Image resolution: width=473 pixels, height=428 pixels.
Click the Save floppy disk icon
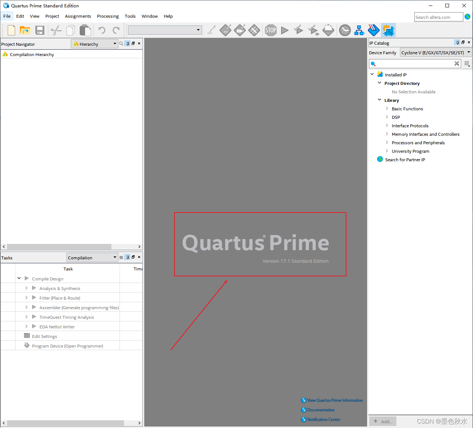[40, 30]
